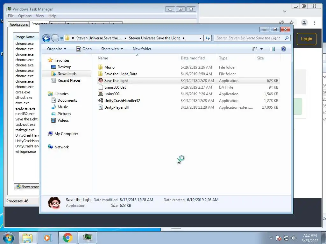Select the Save the Light application icon

click(x=101, y=80)
